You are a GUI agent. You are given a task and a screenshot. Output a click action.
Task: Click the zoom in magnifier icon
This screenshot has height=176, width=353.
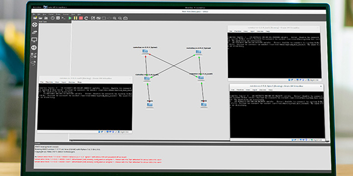pyautogui.click(x=115, y=18)
